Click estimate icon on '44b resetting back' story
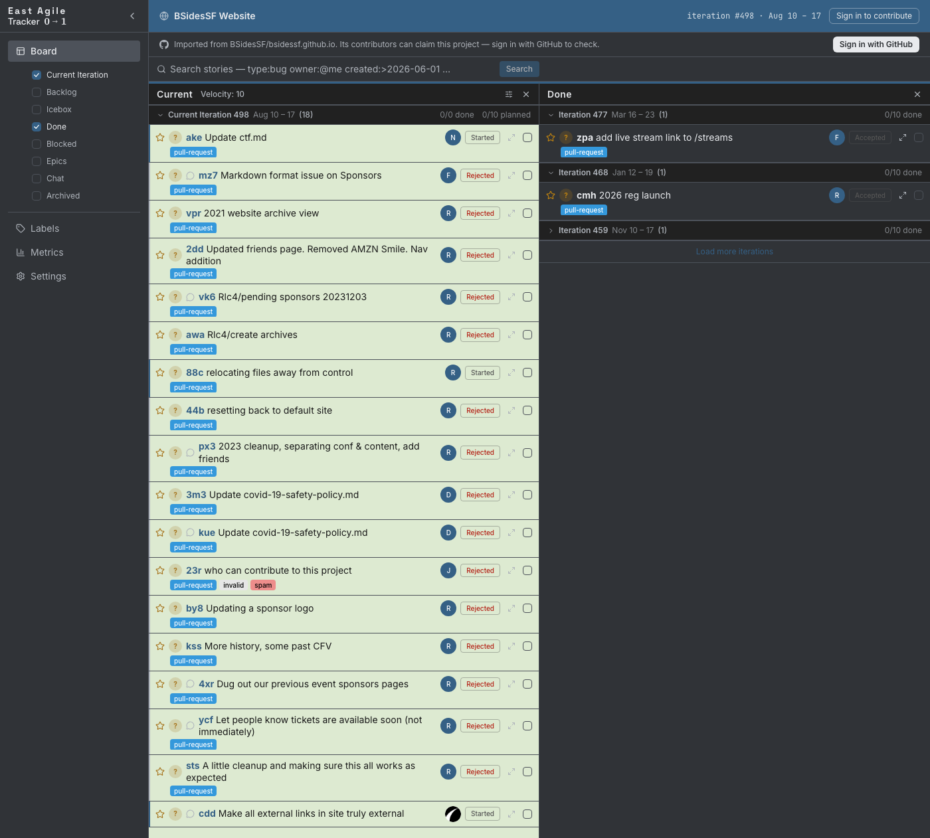 click(175, 410)
